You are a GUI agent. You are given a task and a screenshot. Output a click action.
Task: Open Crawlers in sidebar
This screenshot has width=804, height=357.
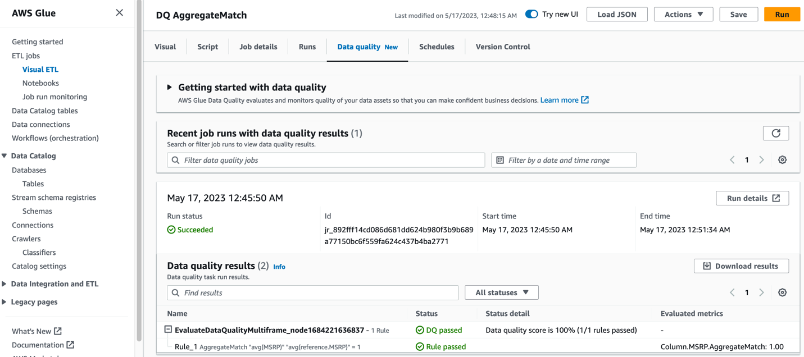26,239
